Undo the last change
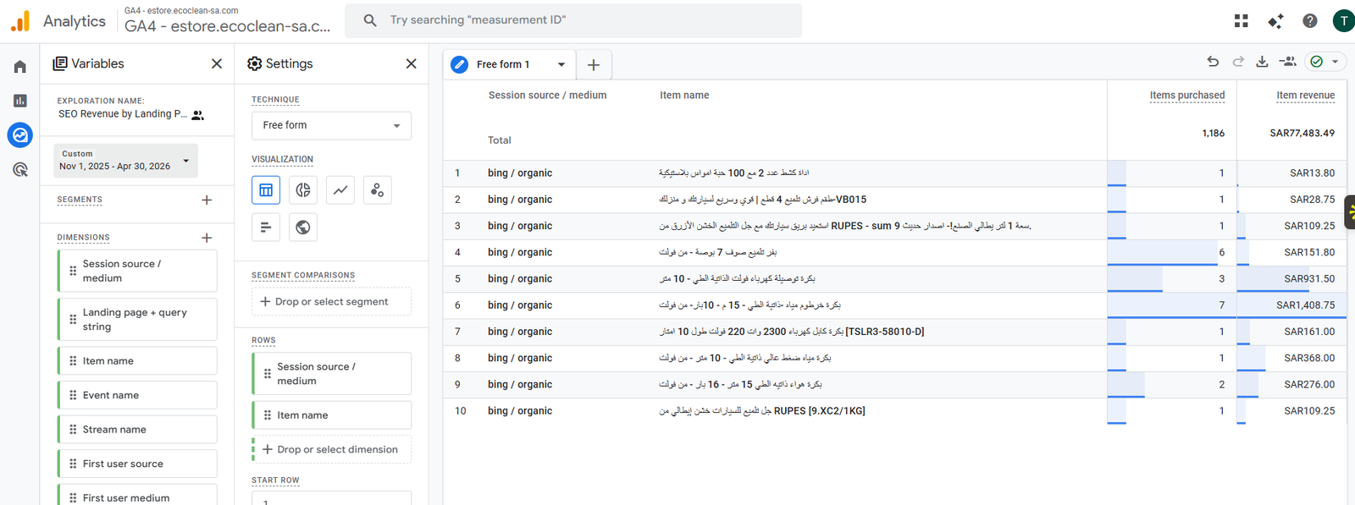 pos(1213,62)
